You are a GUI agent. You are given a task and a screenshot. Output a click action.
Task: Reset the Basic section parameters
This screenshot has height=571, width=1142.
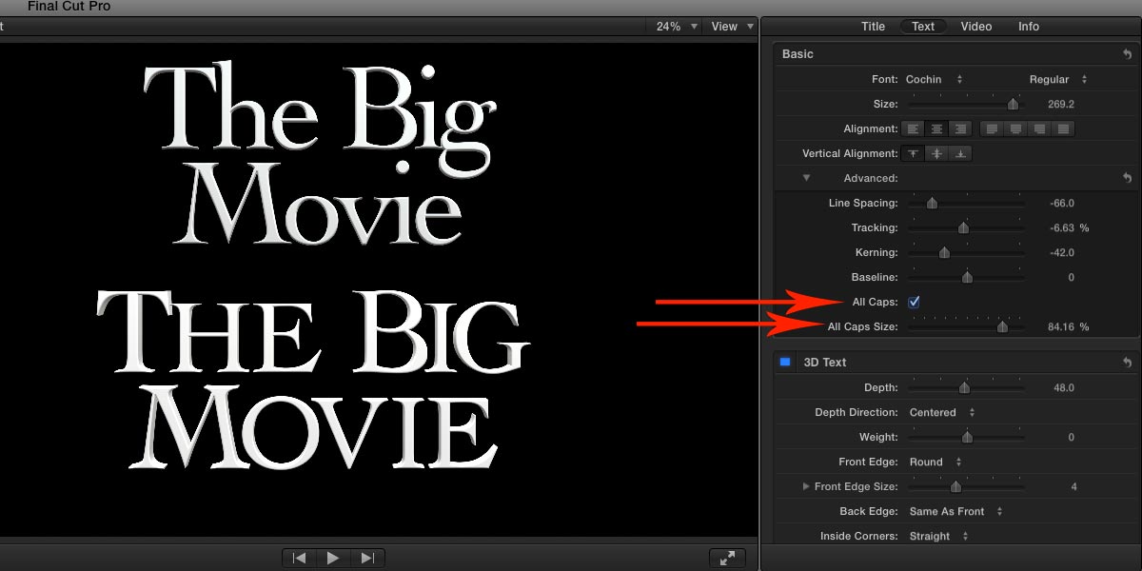tap(1127, 54)
